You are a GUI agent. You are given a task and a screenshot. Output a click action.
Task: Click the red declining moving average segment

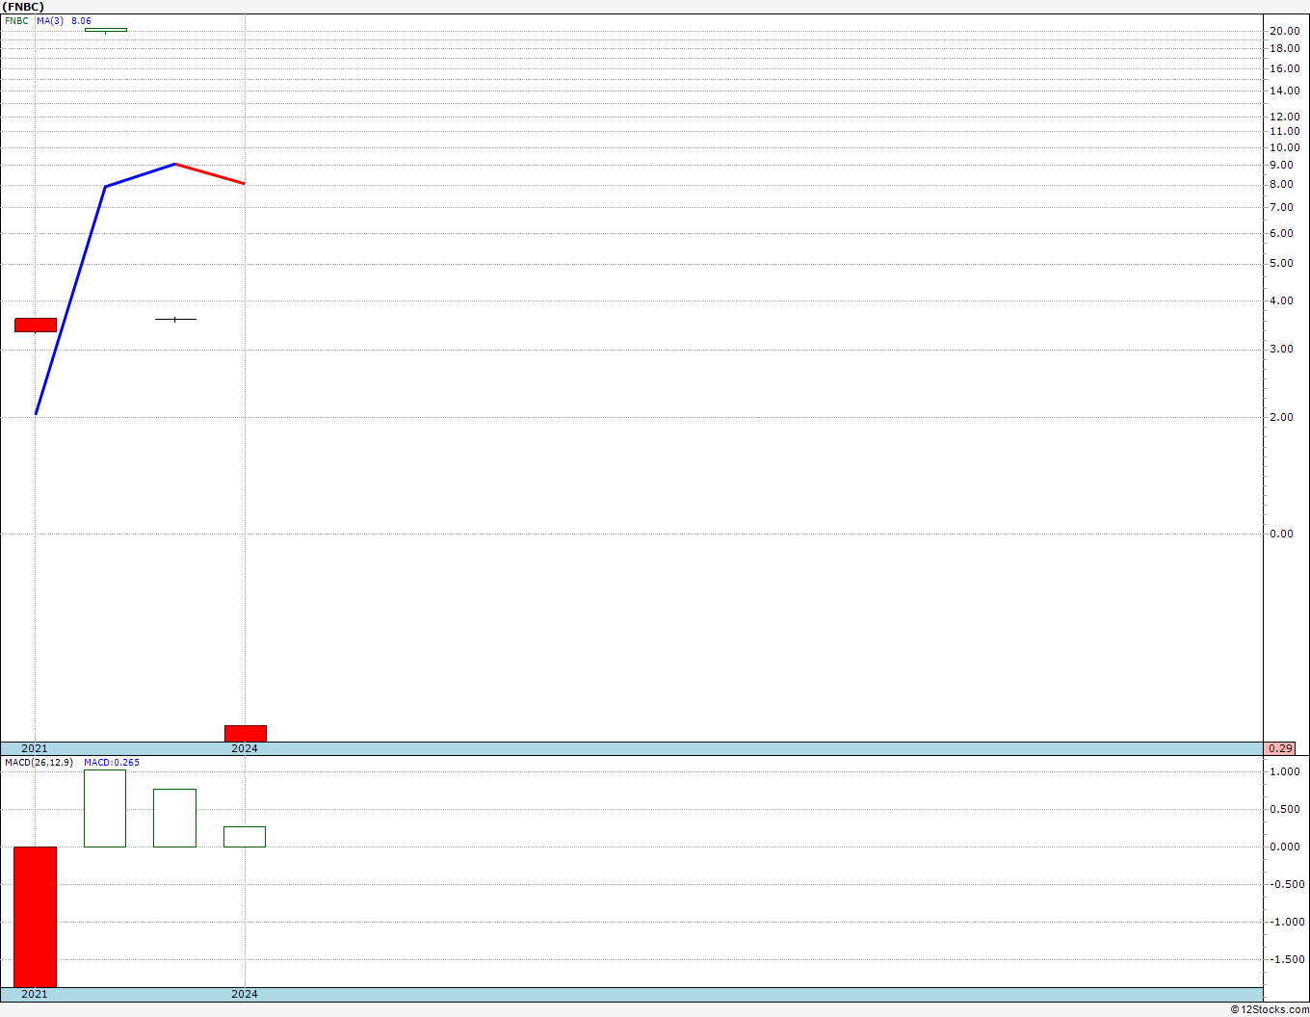coord(210,173)
